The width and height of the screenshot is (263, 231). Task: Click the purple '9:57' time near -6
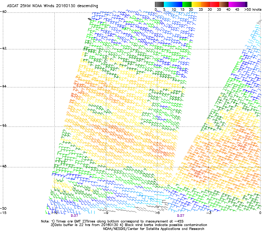(x=181, y=216)
